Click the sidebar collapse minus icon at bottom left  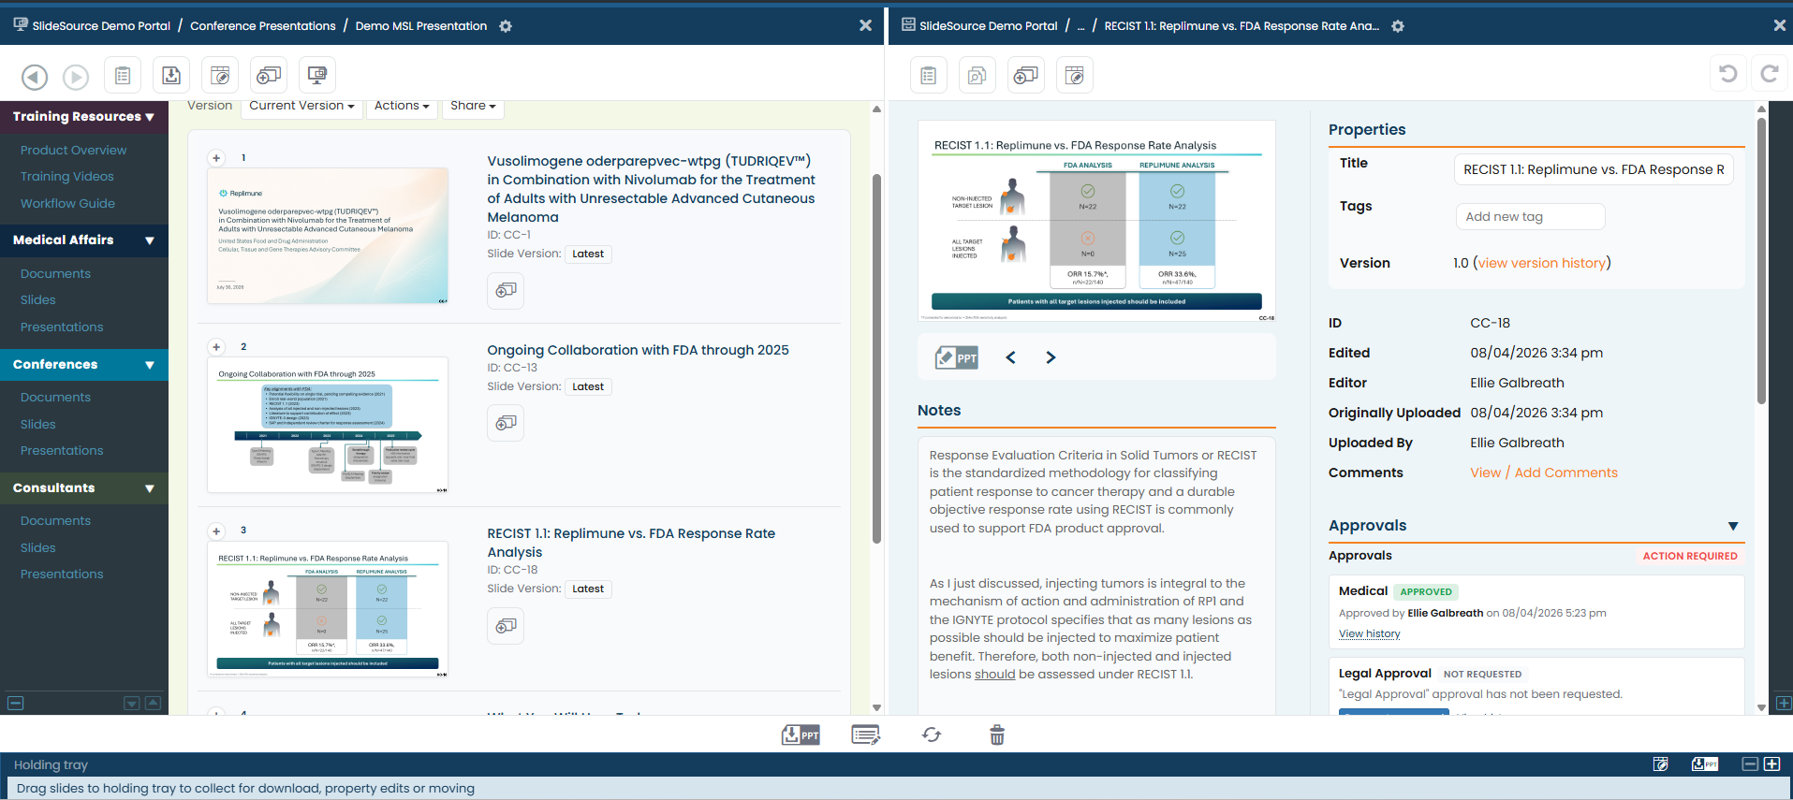[15, 703]
